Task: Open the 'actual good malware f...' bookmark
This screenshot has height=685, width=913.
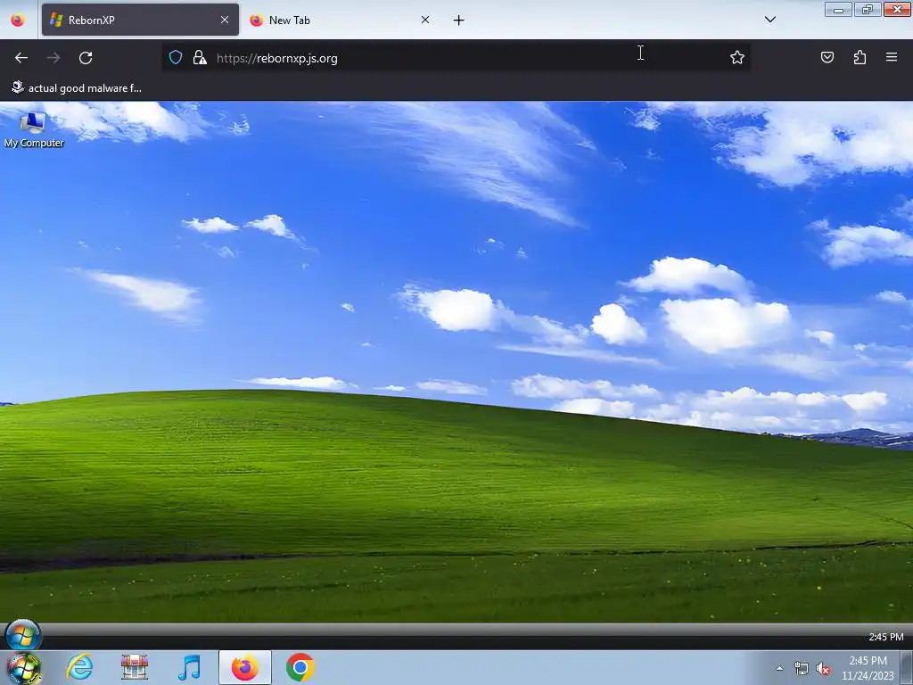Action: [77, 88]
